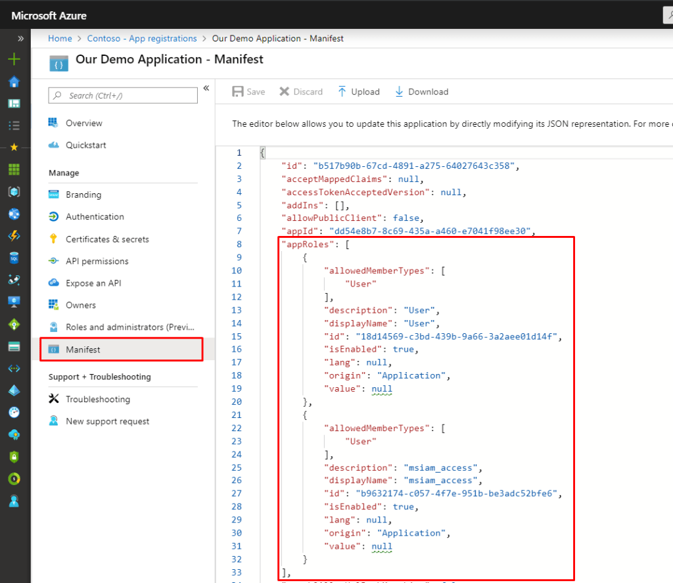Open the Storage accounts icon
This screenshot has height=583, width=673.
(x=14, y=346)
